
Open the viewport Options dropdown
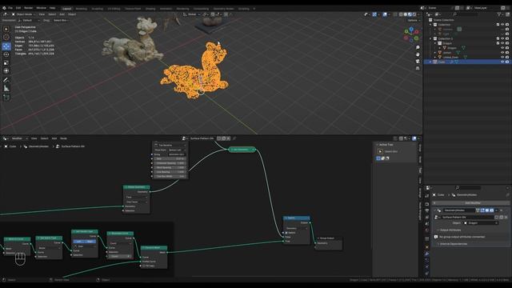click(414, 20)
